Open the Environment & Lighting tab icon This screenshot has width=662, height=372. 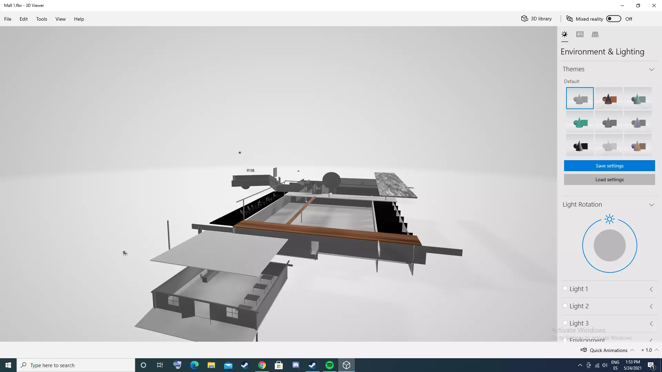(x=564, y=34)
